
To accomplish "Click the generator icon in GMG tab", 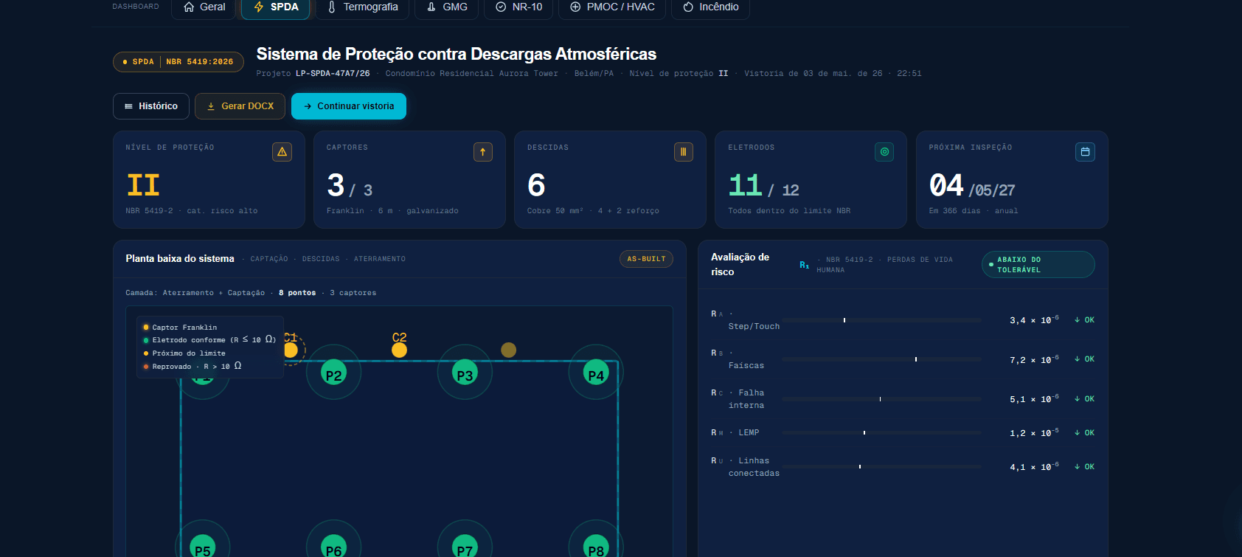I will (431, 7).
